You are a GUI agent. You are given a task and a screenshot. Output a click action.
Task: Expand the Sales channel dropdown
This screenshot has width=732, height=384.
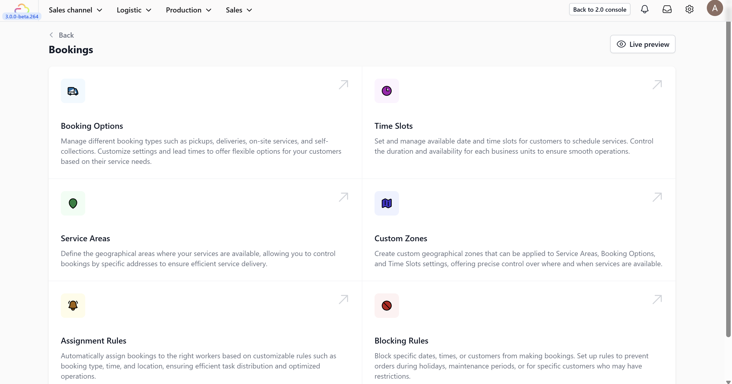pos(75,10)
